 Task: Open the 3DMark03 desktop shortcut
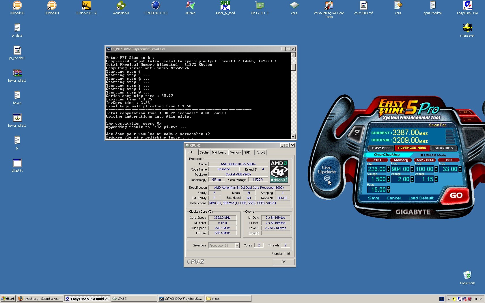tap(52, 8)
